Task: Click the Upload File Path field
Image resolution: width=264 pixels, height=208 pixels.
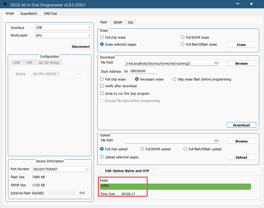Action: (x=169, y=141)
